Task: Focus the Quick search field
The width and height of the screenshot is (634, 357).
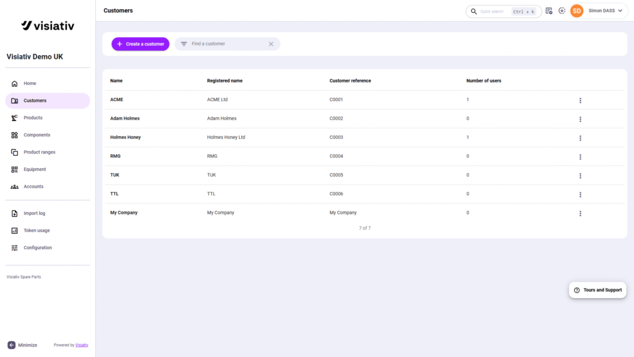Action: 503,11
